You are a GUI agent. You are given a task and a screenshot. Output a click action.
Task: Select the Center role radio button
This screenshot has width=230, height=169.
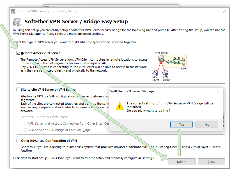point(26,123)
